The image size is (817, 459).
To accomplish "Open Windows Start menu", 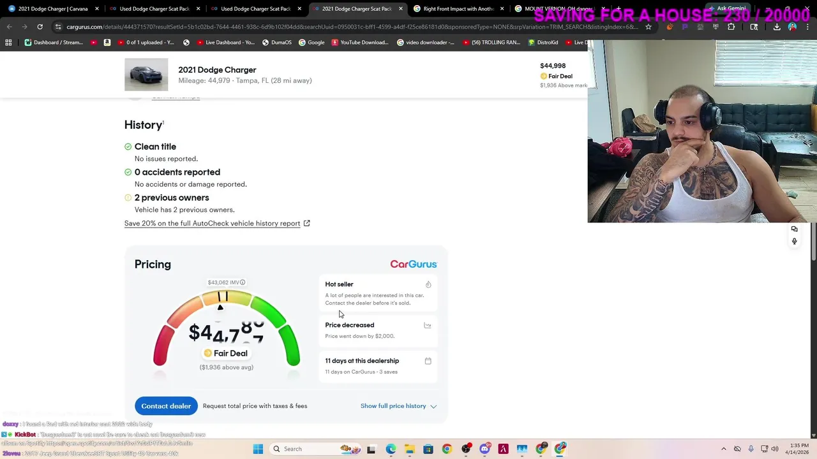I will click(258, 449).
